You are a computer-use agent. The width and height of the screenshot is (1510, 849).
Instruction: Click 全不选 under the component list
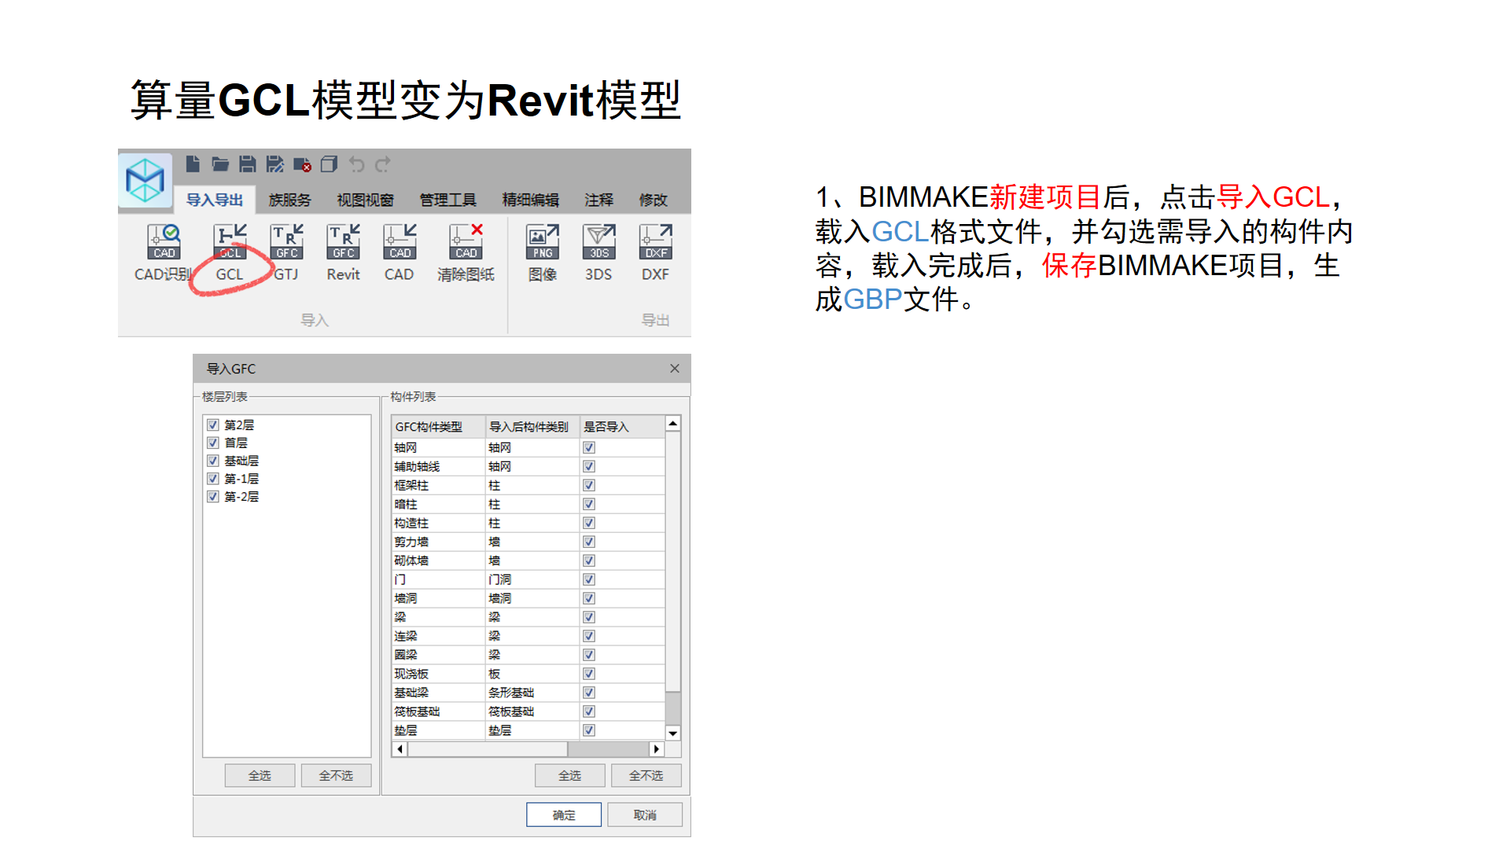[646, 775]
